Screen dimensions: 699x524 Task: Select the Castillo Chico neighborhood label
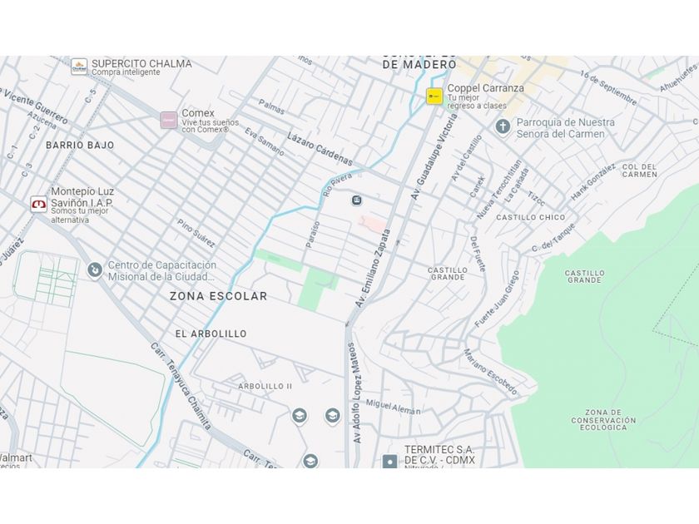point(531,217)
